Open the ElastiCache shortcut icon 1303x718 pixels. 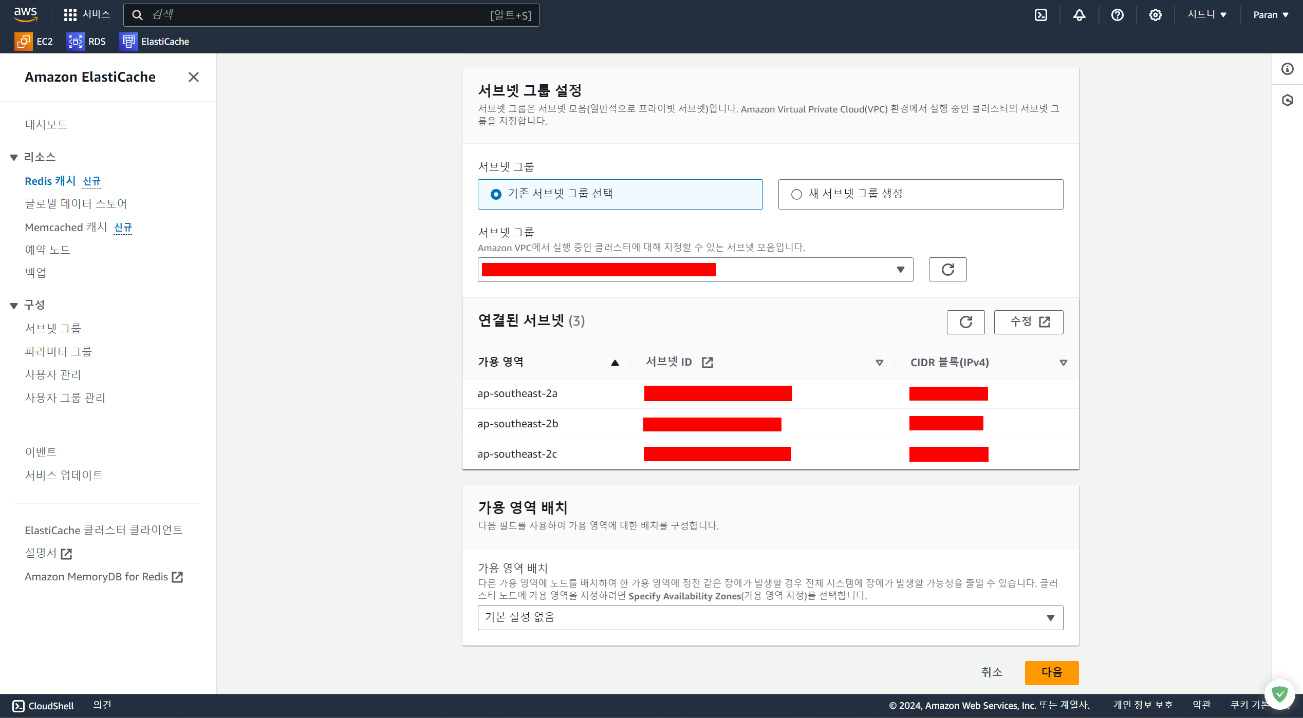tap(128, 42)
